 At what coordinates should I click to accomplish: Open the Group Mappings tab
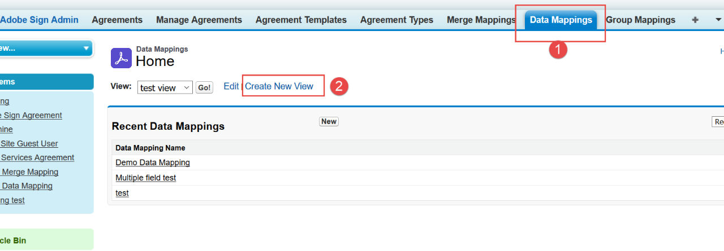pyautogui.click(x=640, y=20)
